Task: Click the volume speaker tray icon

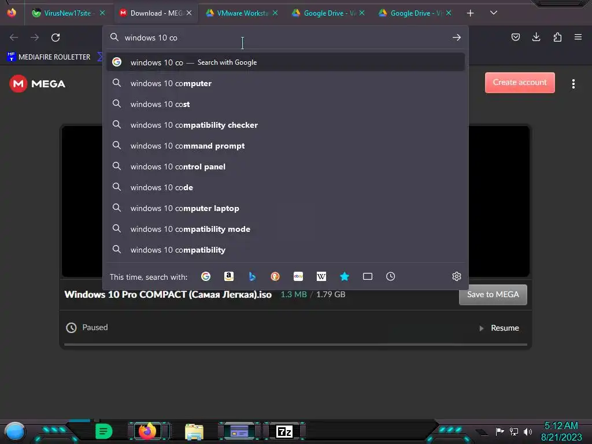Action: [x=528, y=431]
